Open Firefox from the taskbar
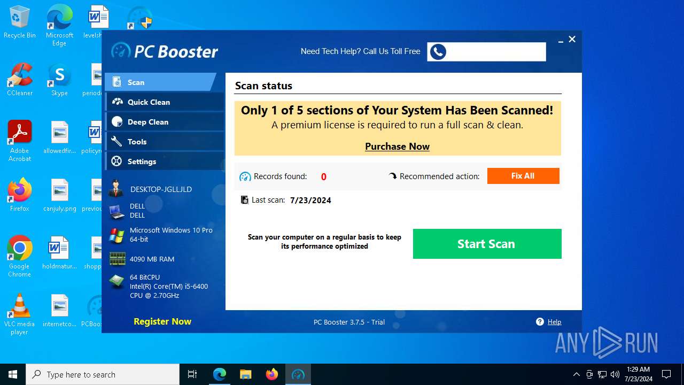 click(272, 374)
